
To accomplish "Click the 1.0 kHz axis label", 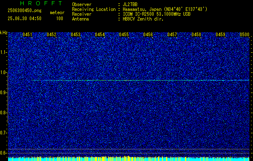I will click(3, 72).
